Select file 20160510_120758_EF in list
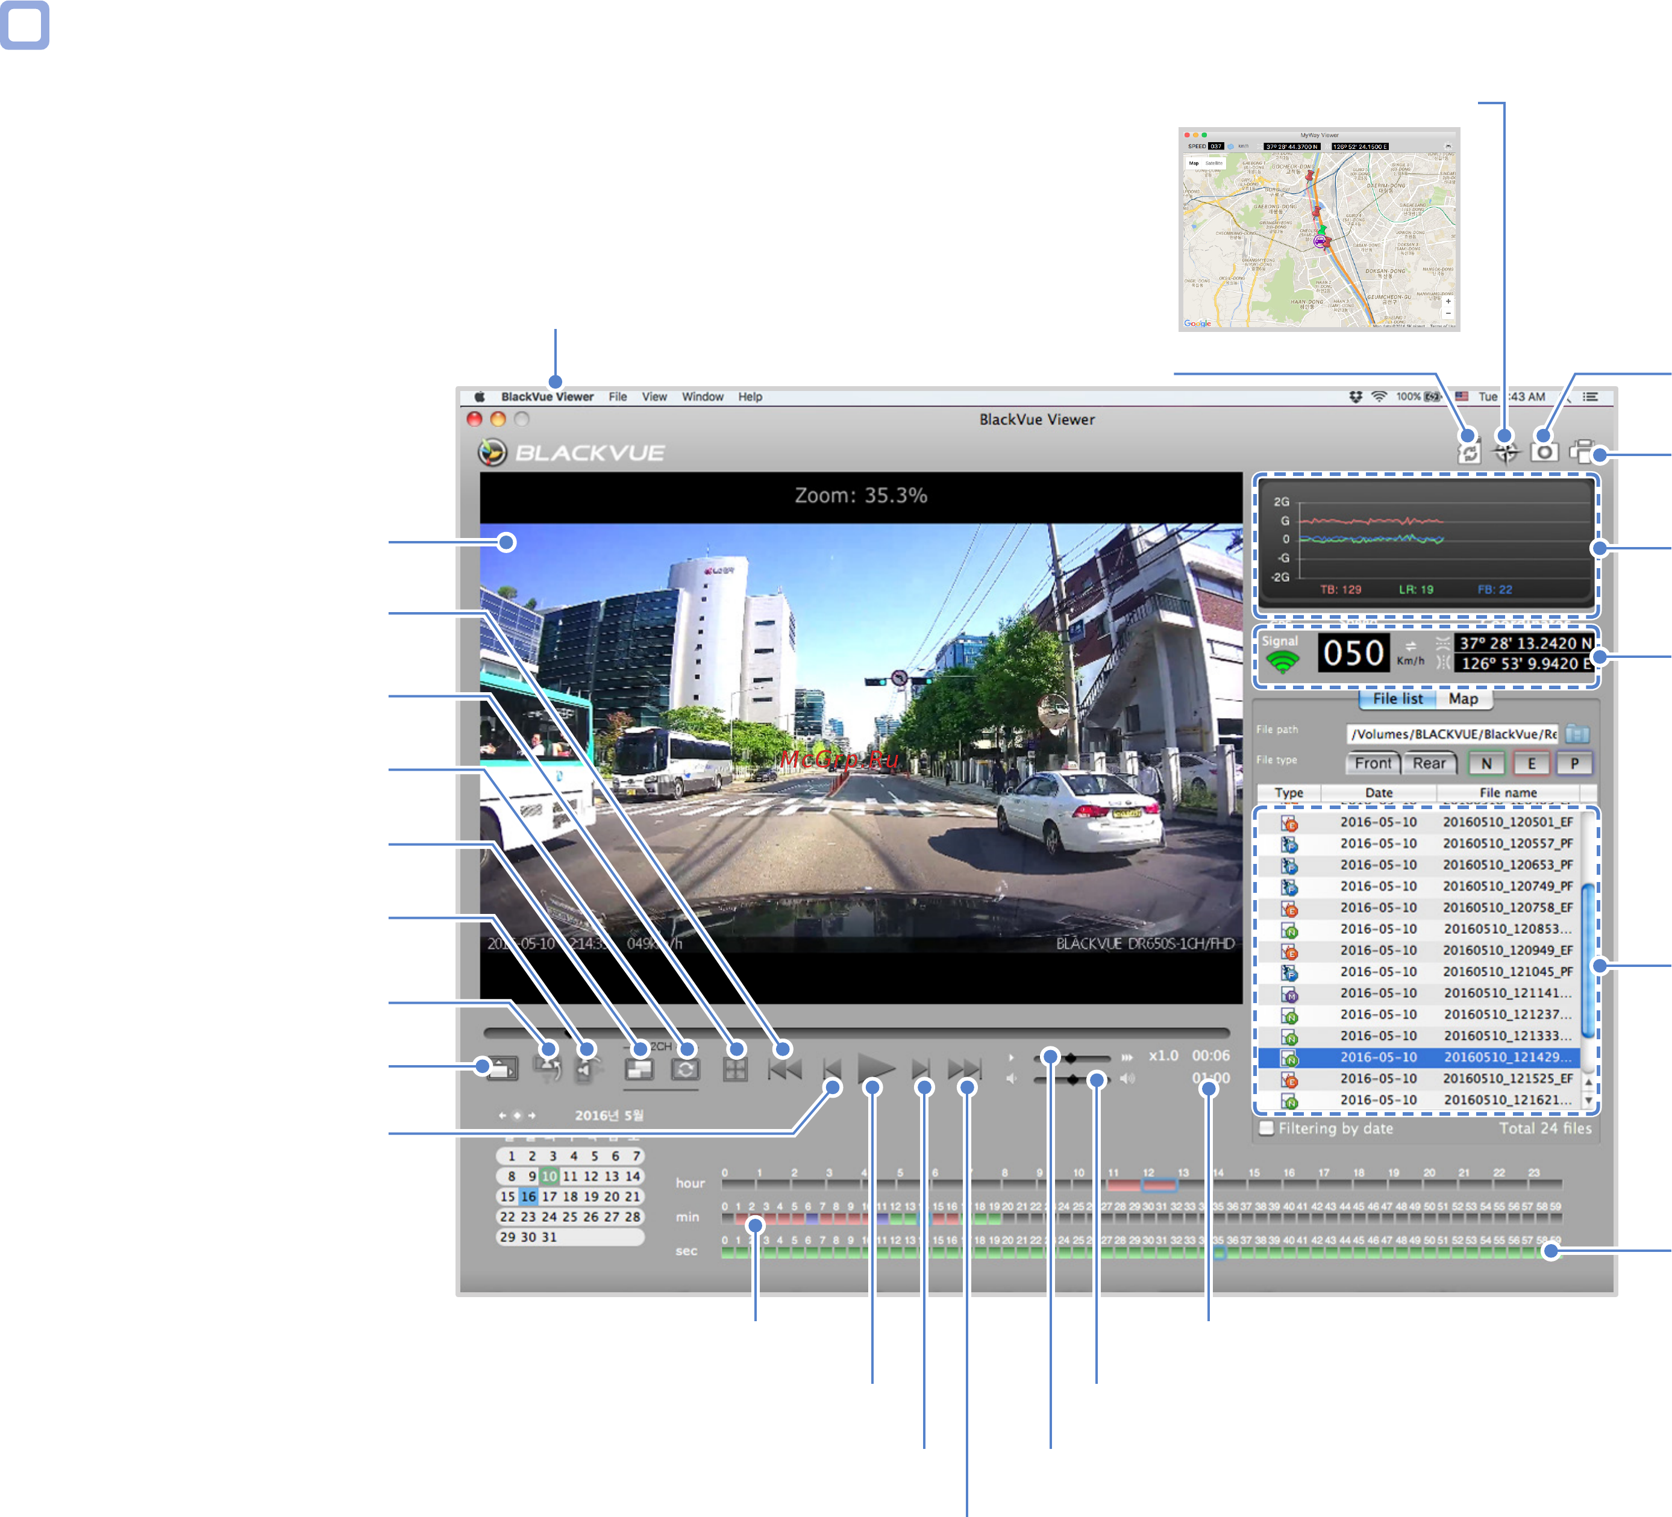 click(x=1419, y=907)
